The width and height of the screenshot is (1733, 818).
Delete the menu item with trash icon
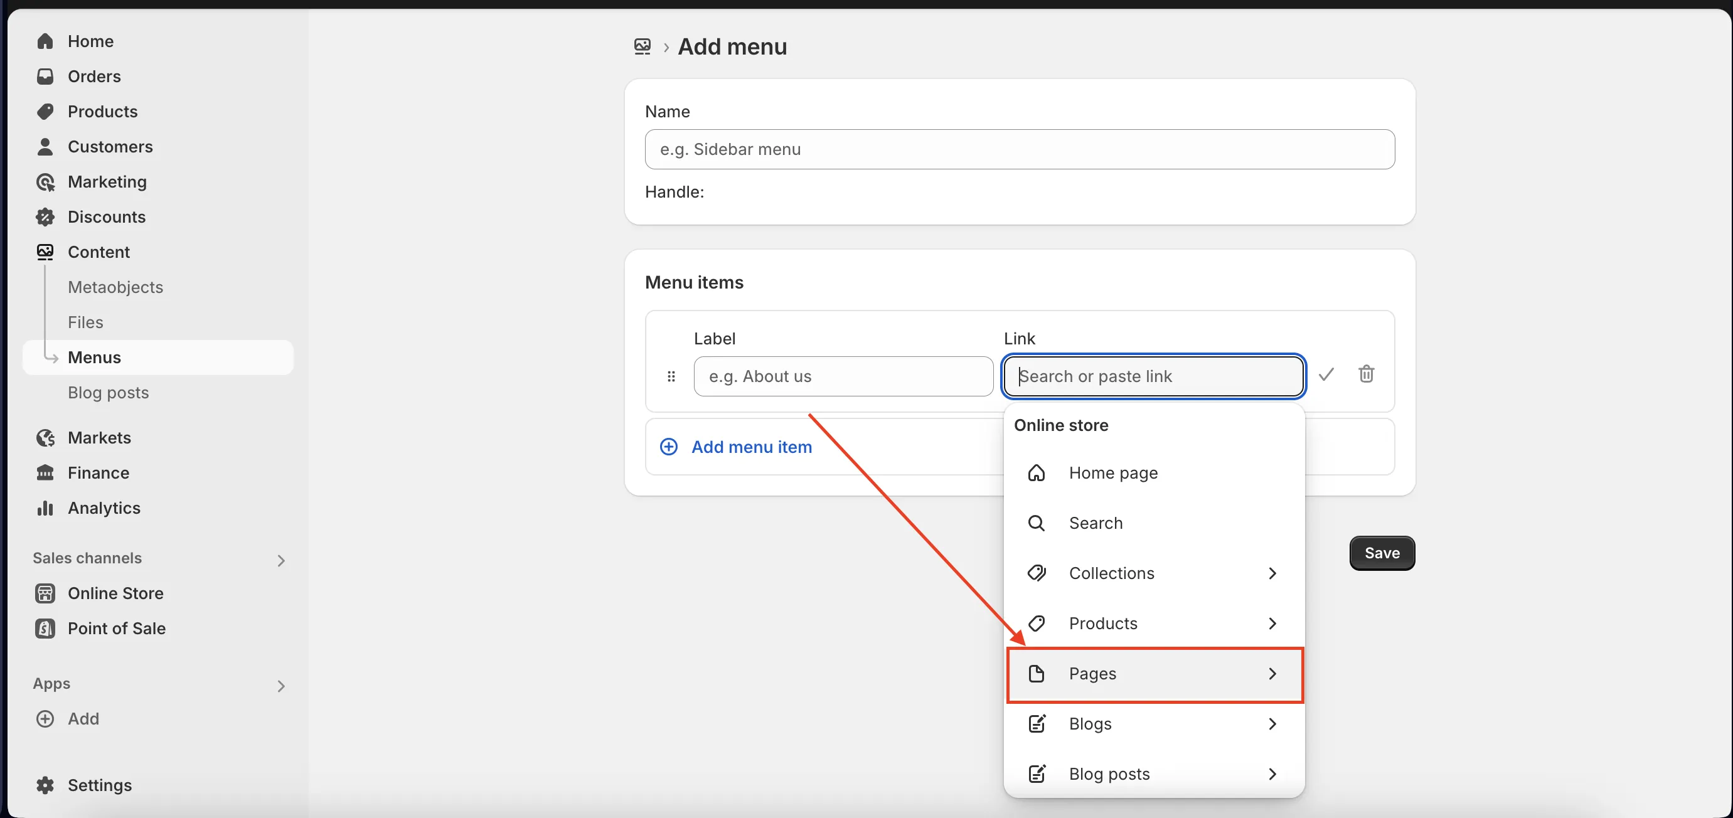tap(1366, 374)
